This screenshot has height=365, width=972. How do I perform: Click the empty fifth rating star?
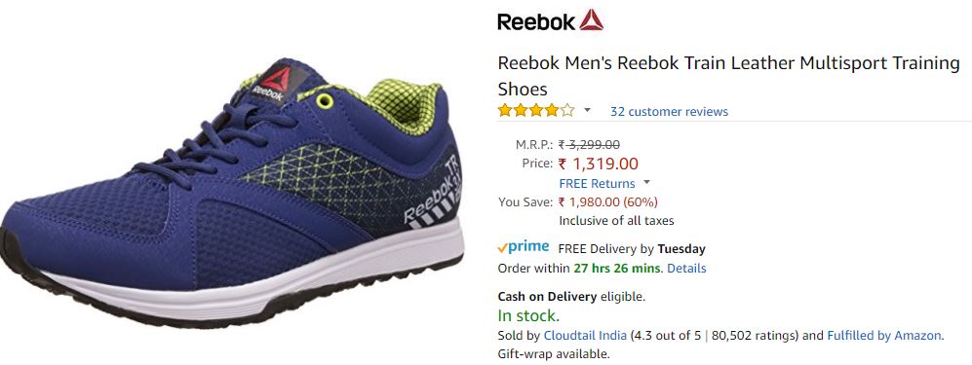(x=567, y=111)
